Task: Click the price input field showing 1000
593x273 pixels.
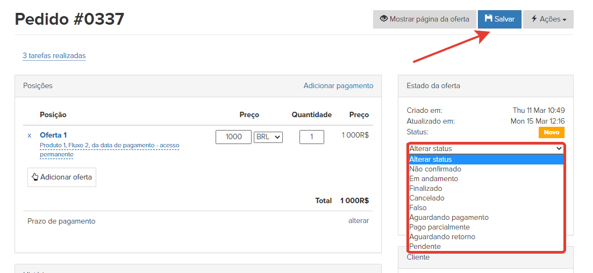Action: tap(233, 137)
